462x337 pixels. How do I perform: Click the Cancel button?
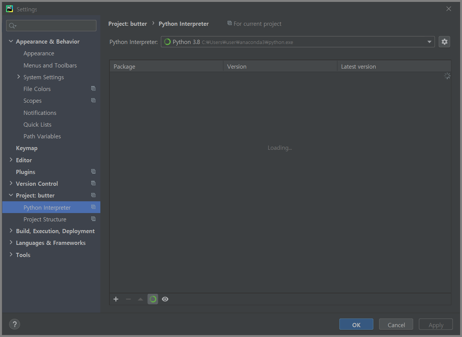pos(396,324)
